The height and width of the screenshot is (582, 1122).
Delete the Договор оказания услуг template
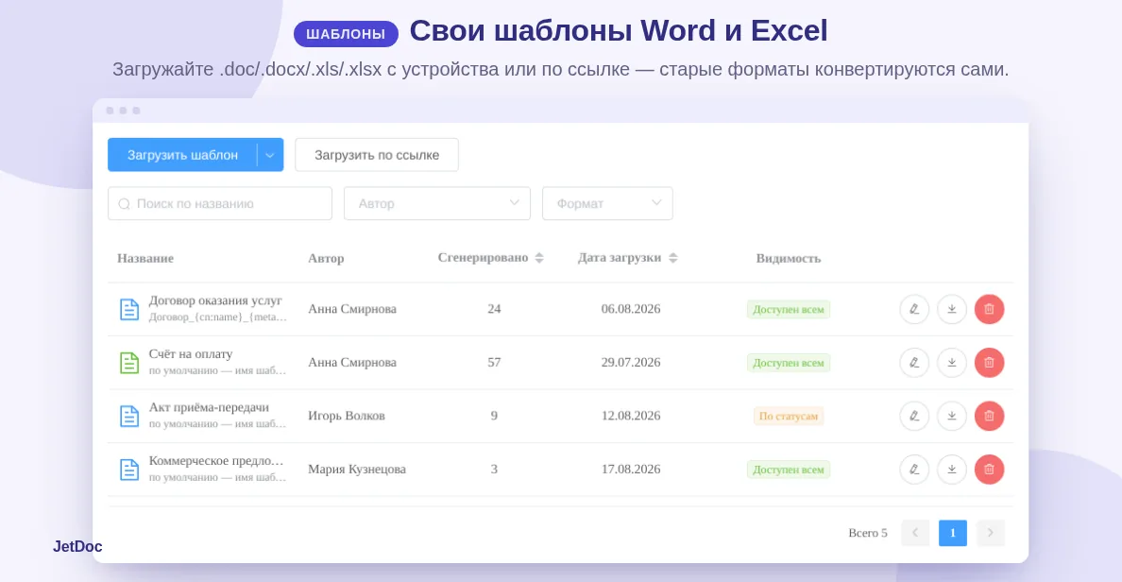tap(989, 309)
